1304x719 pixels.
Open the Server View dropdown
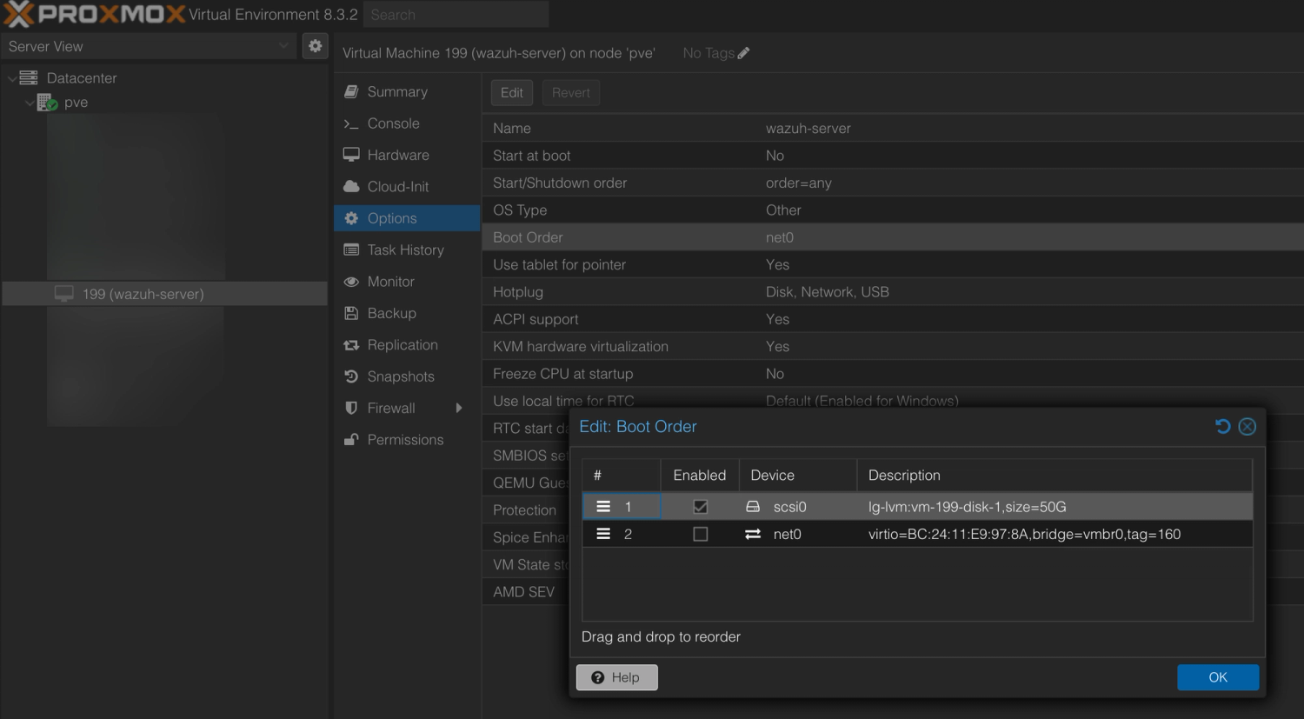148,46
